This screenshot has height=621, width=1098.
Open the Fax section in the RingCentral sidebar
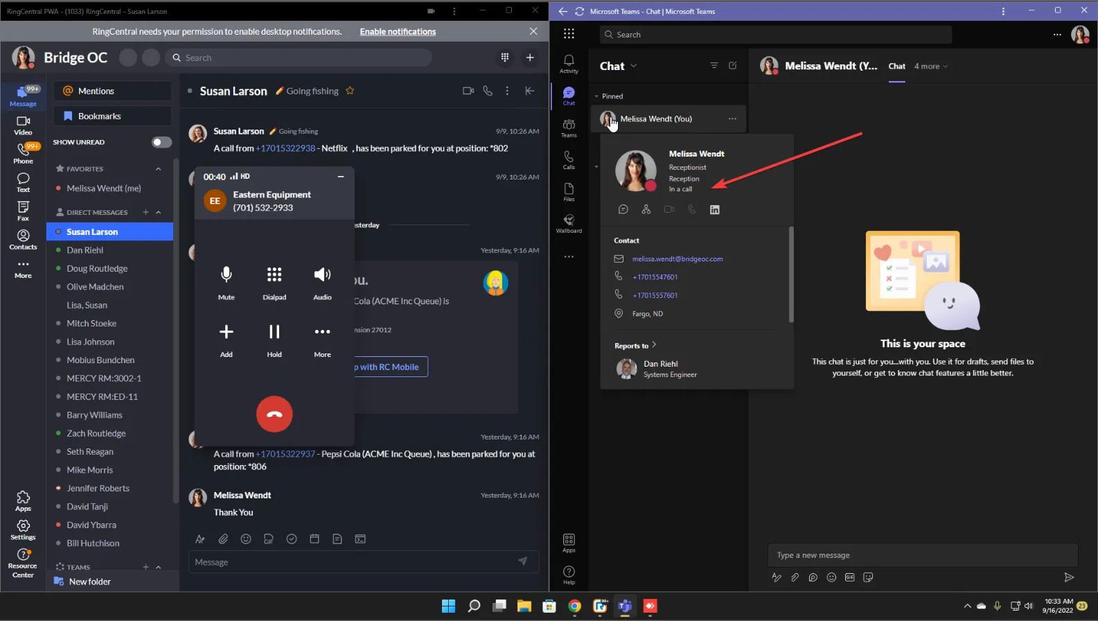point(23,211)
